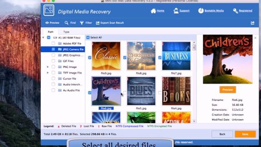Uncheck the file9.jpg Classic checkbox
Image resolution: width=261 pixels, height=147 pixels.
coord(90,58)
